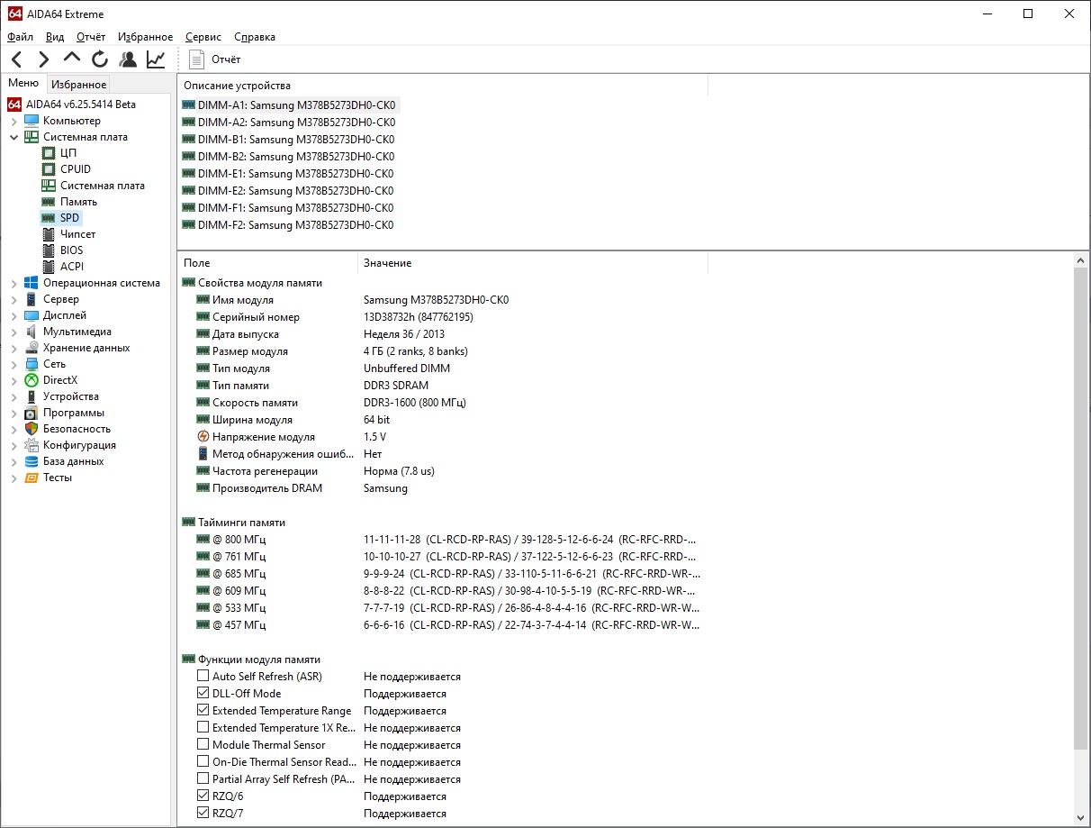The image size is (1091, 828).
Task: Refresh the page with the circular arrow icon
Action: tap(100, 59)
